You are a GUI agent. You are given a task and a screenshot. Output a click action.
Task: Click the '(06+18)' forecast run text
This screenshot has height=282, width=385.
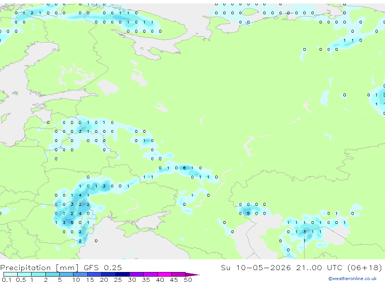pos(365,268)
